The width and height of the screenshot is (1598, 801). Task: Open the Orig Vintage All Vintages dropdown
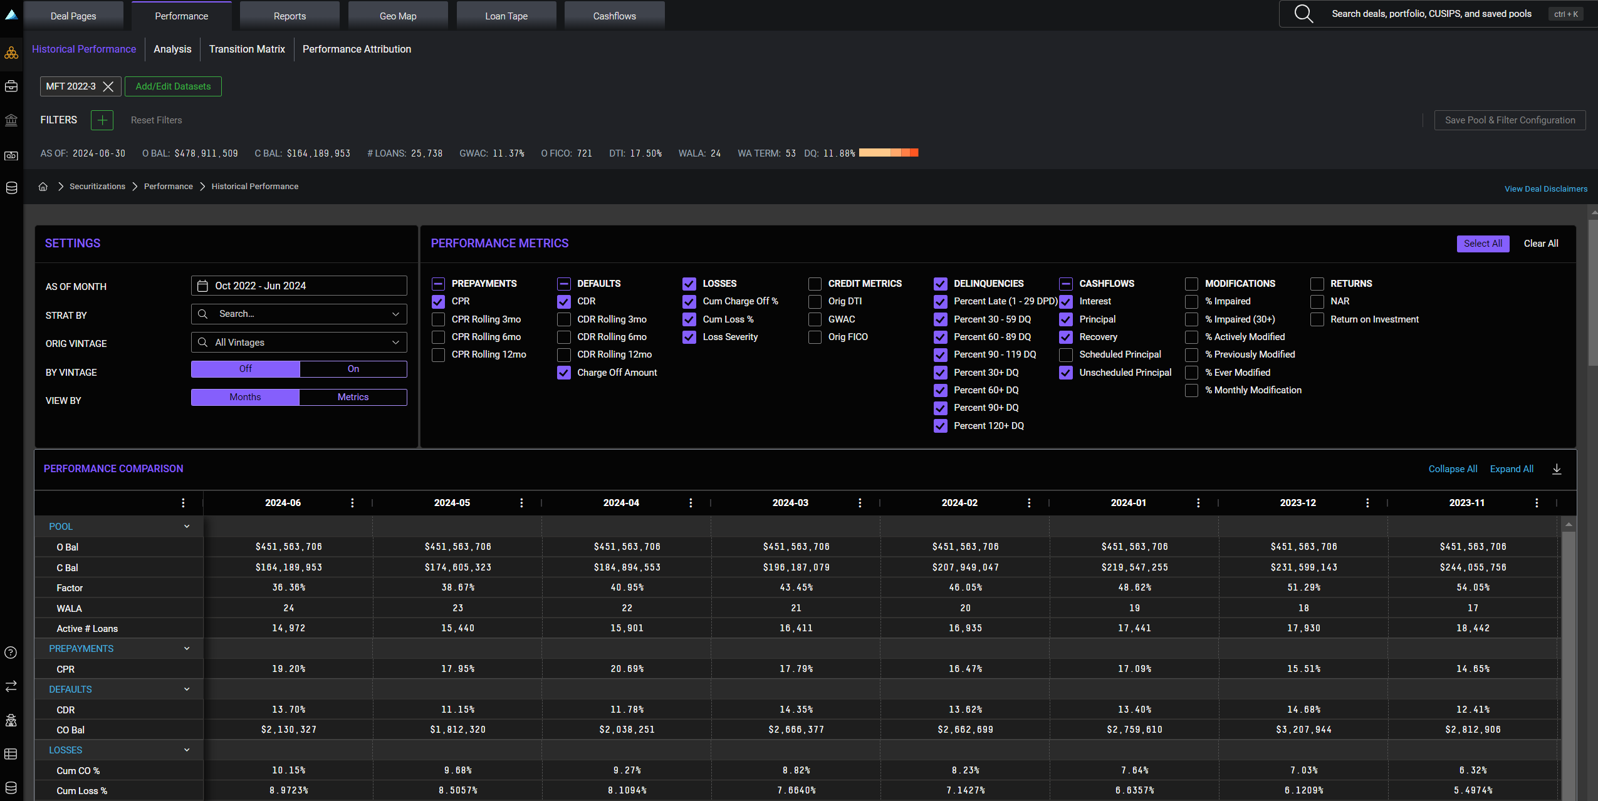click(x=299, y=343)
